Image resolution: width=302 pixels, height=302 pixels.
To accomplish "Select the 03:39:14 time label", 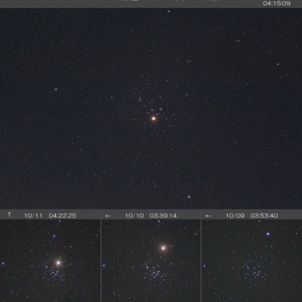I will 163,216.
